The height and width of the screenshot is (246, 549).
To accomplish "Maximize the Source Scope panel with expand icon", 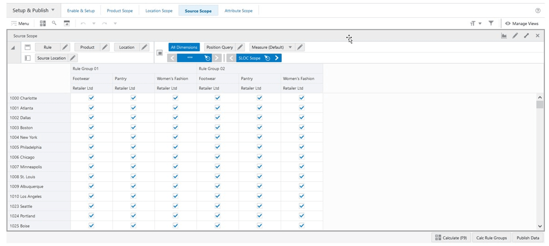I will click(x=526, y=36).
